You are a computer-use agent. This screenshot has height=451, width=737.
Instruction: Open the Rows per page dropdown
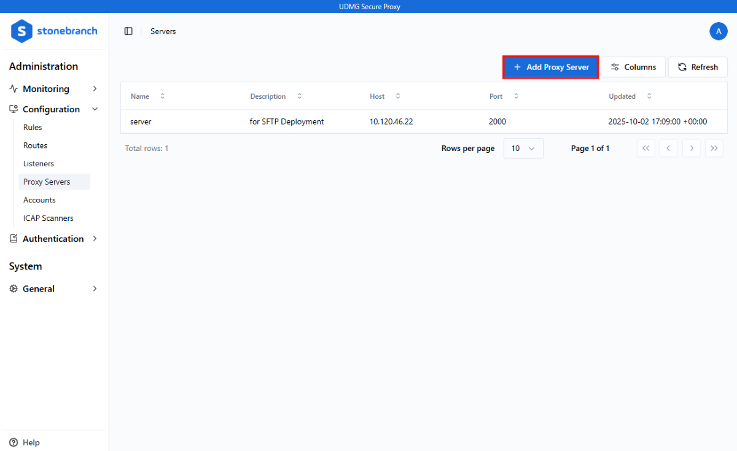click(523, 148)
